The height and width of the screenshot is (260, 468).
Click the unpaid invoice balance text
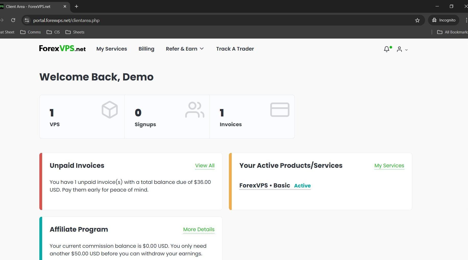click(x=130, y=186)
